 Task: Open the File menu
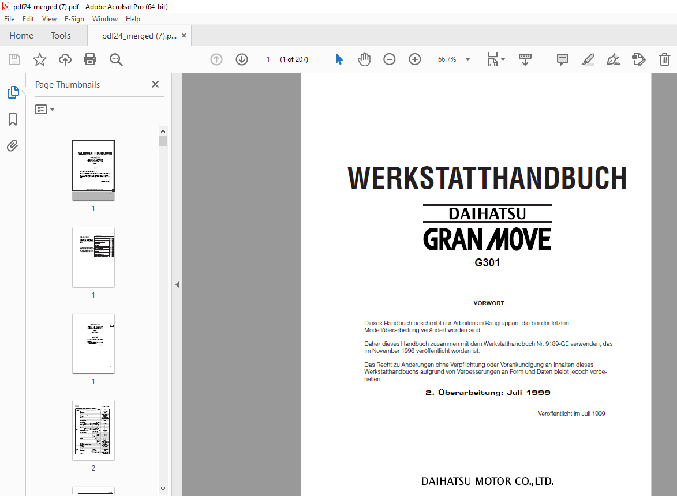[9, 19]
